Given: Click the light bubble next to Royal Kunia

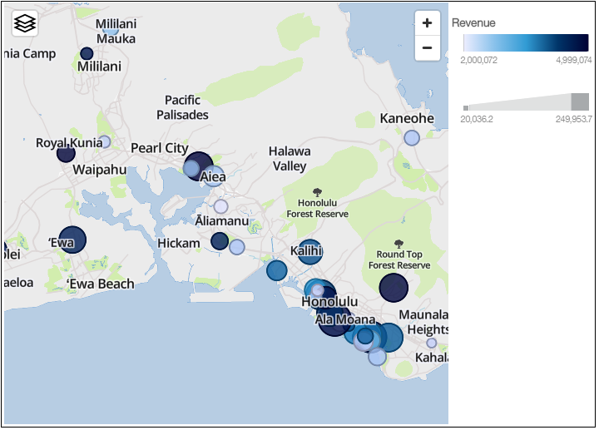Looking at the screenshot, I should [104, 142].
